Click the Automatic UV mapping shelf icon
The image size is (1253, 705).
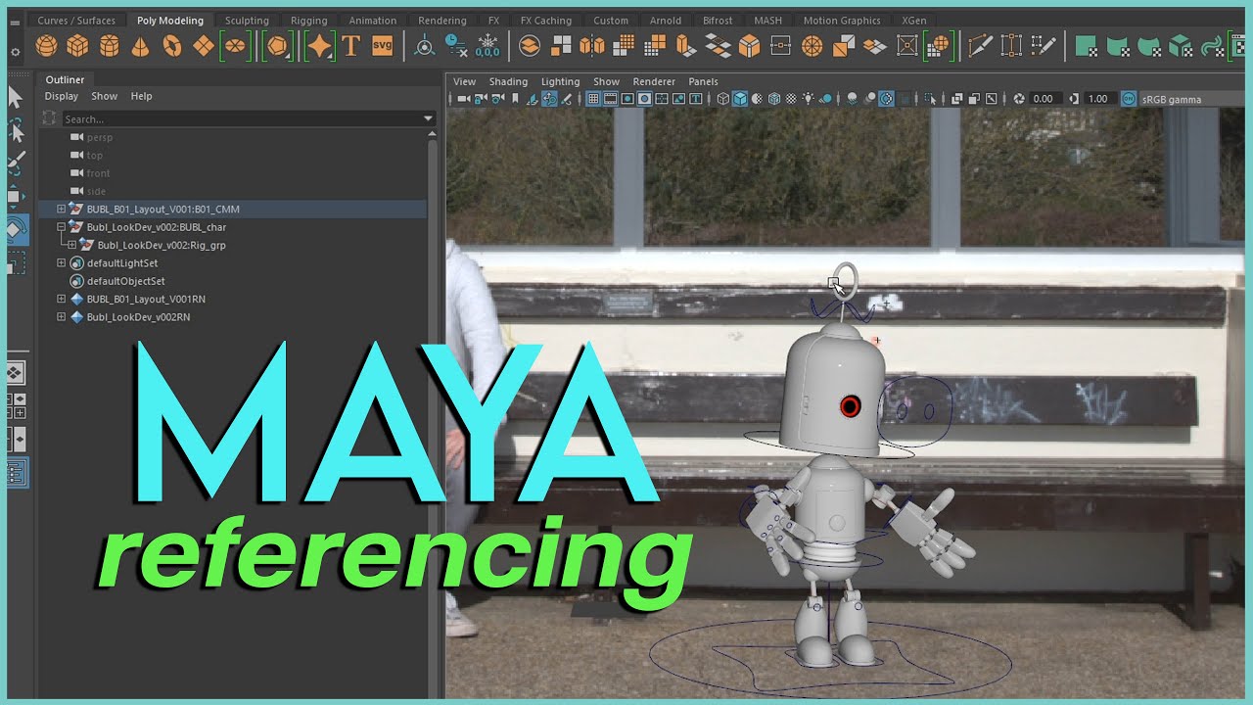1180,46
